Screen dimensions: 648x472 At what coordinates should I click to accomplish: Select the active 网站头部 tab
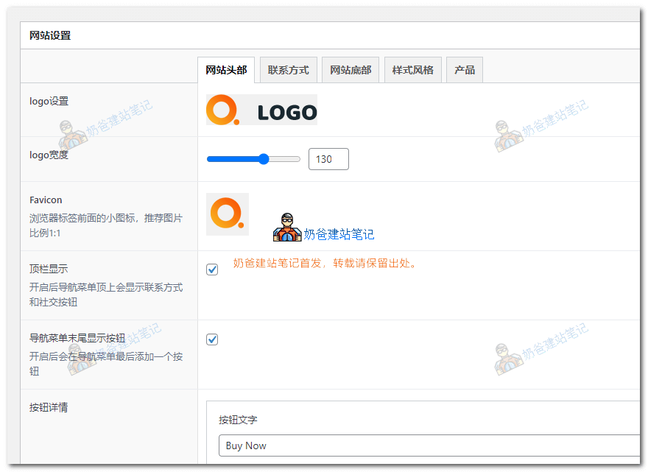pos(225,69)
